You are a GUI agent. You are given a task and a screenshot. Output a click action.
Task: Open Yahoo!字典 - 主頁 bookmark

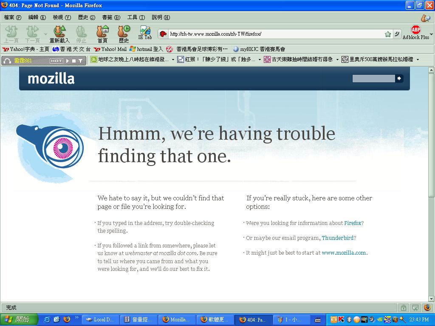click(25, 49)
